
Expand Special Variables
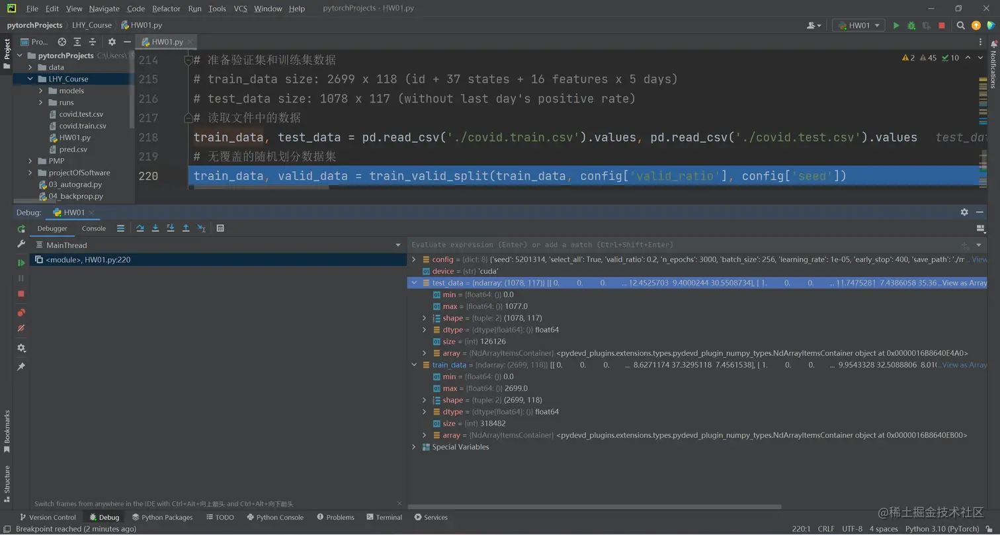click(415, 447)
